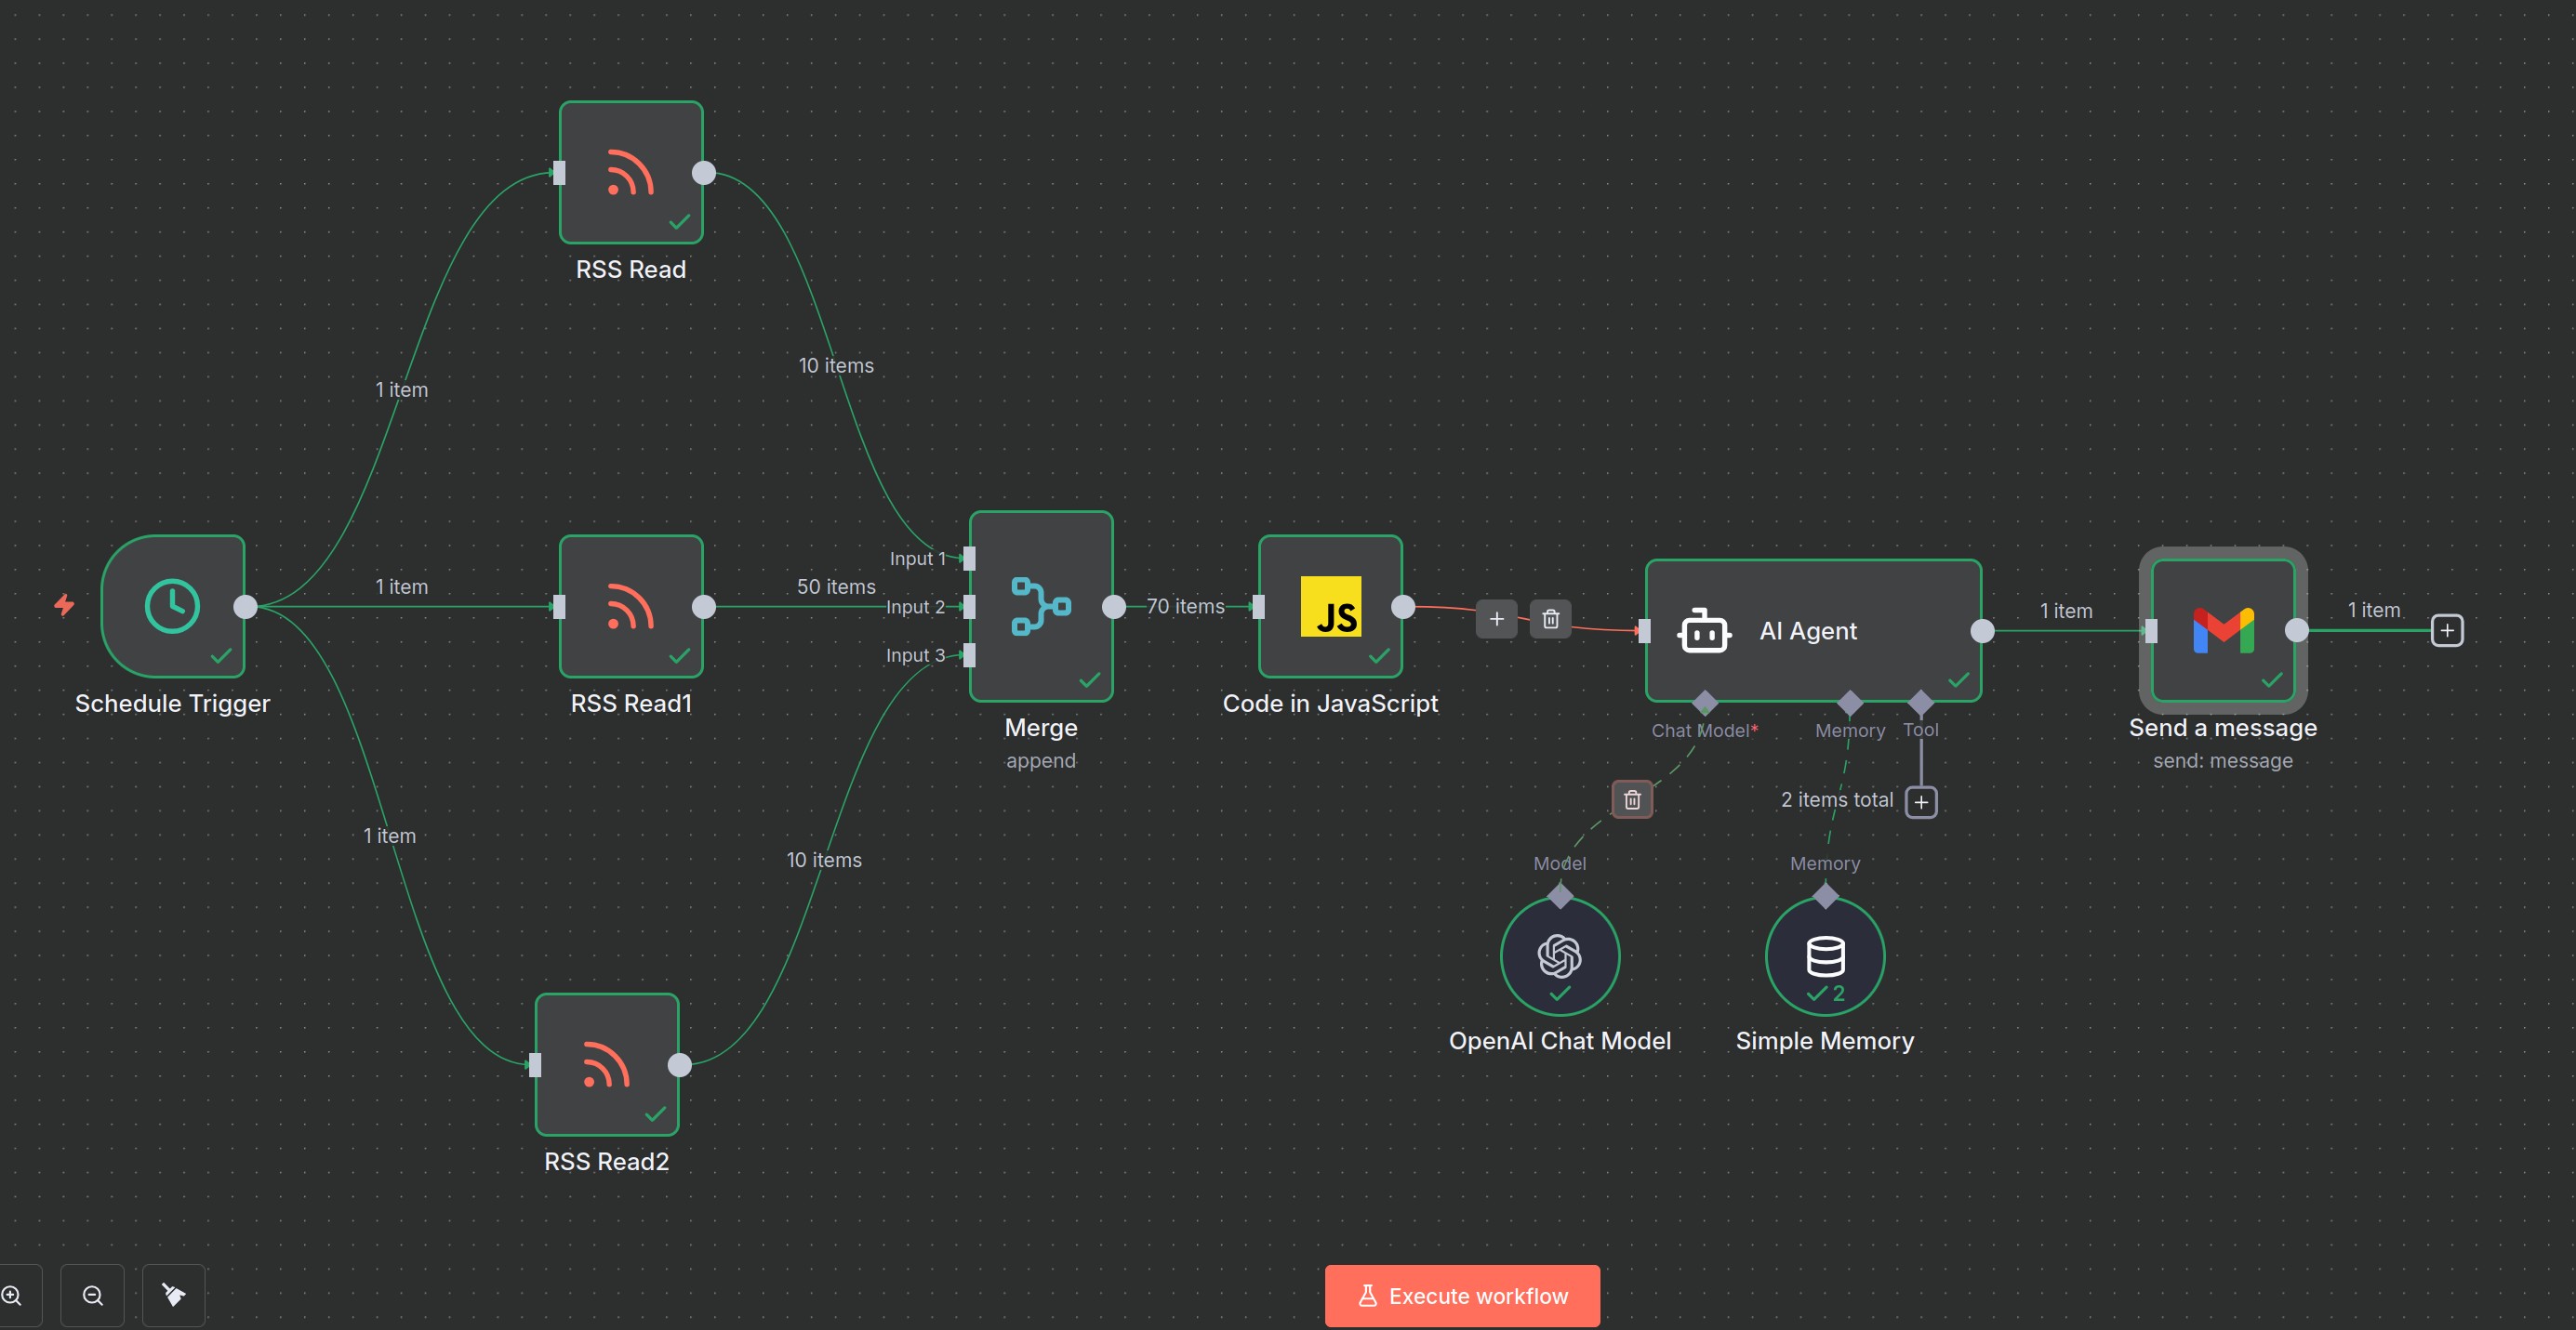
Task: Click Merge Input 2 connector
Action: 969,607
